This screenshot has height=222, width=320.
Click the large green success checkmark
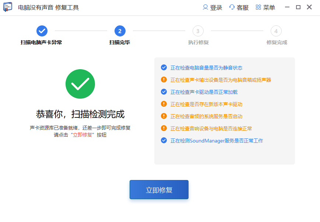click(x=80, y=84)
